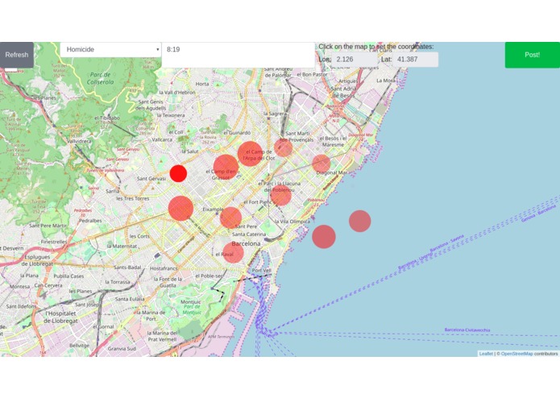560x398 pixels.
Task: Click the Vallvidrera label on the map
Action: click(x=79, y=141)
